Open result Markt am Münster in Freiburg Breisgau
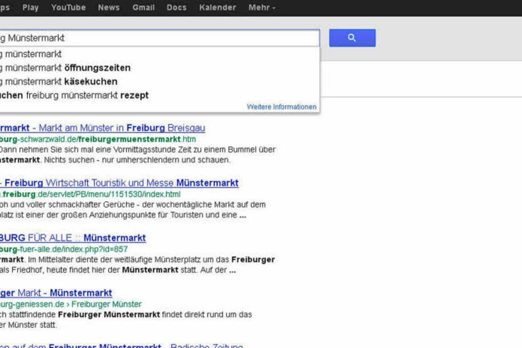 click(103, 128)
